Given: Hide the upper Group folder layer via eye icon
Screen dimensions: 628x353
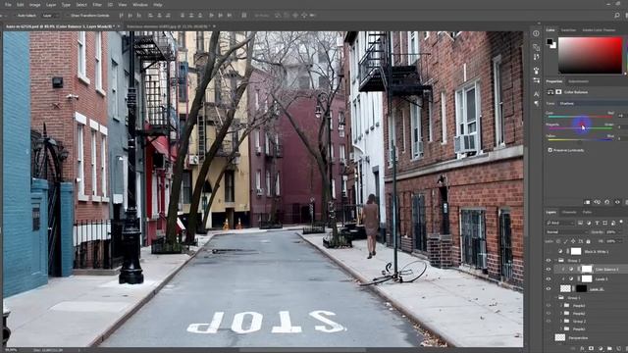Looking at the screenshot, I should click(549, 261).
